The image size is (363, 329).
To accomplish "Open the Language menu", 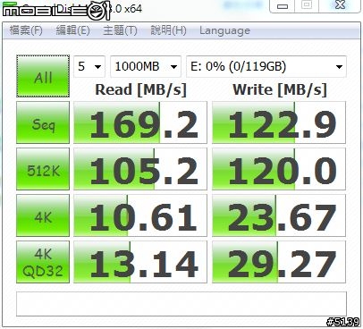I will [224, 30].
